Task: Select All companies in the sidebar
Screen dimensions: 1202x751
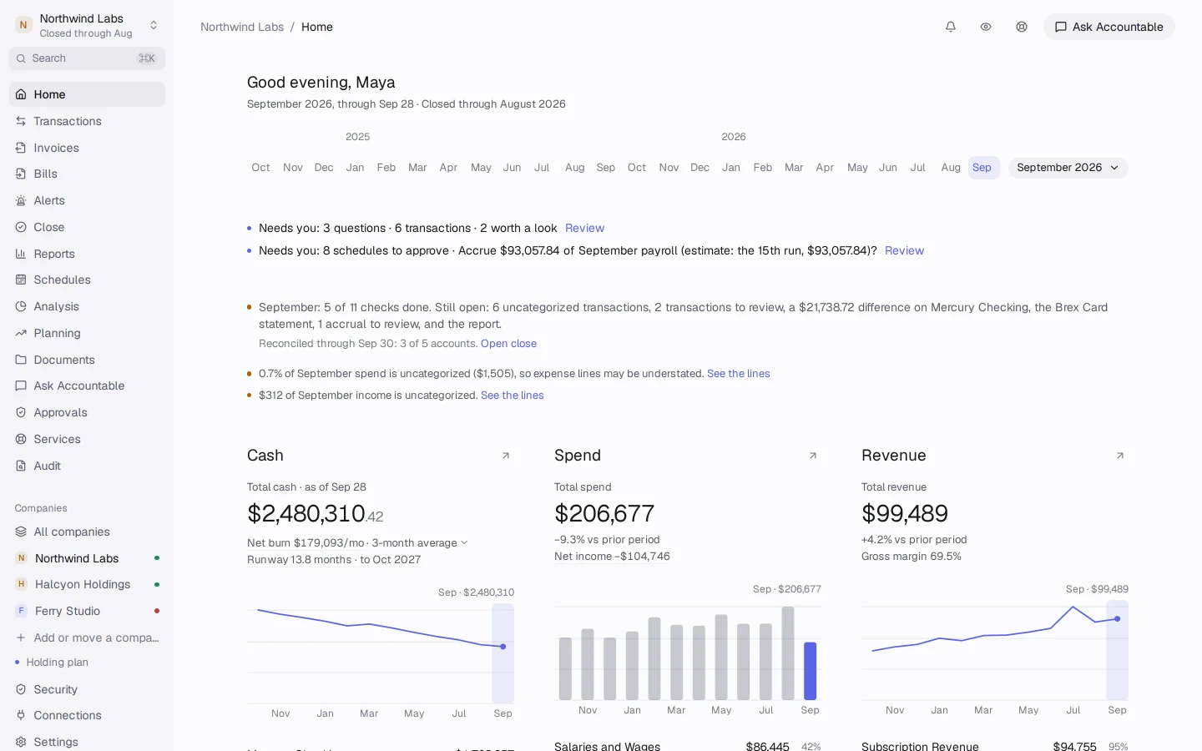Action: click(x=87, y=532)
